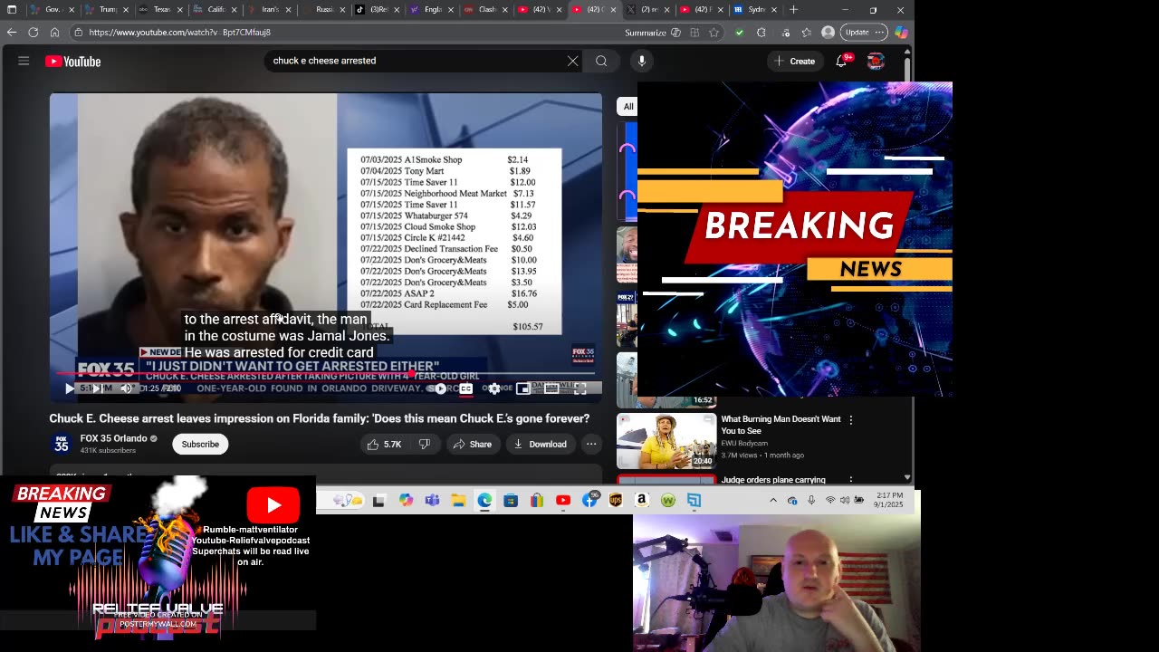Open What Burning Man video thumbnail
This screenshot has width=1159, height=652.
coord(666,441)
